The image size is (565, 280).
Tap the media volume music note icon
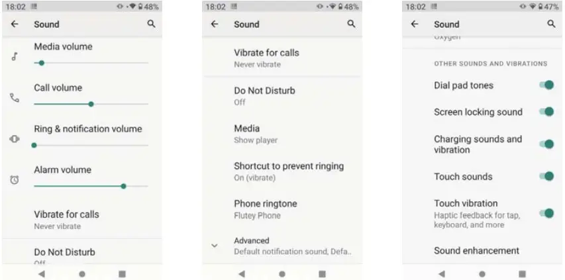tap(15, 56)
